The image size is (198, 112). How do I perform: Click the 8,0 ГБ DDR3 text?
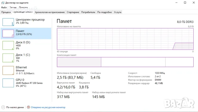(x=185, y=22)
